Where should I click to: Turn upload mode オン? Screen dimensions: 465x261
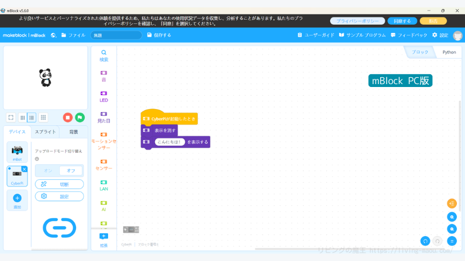coord(48,171)
